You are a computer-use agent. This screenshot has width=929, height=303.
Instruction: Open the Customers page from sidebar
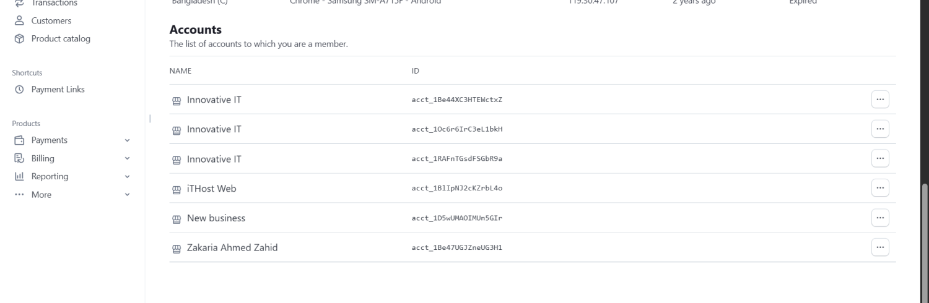[51, 21]
